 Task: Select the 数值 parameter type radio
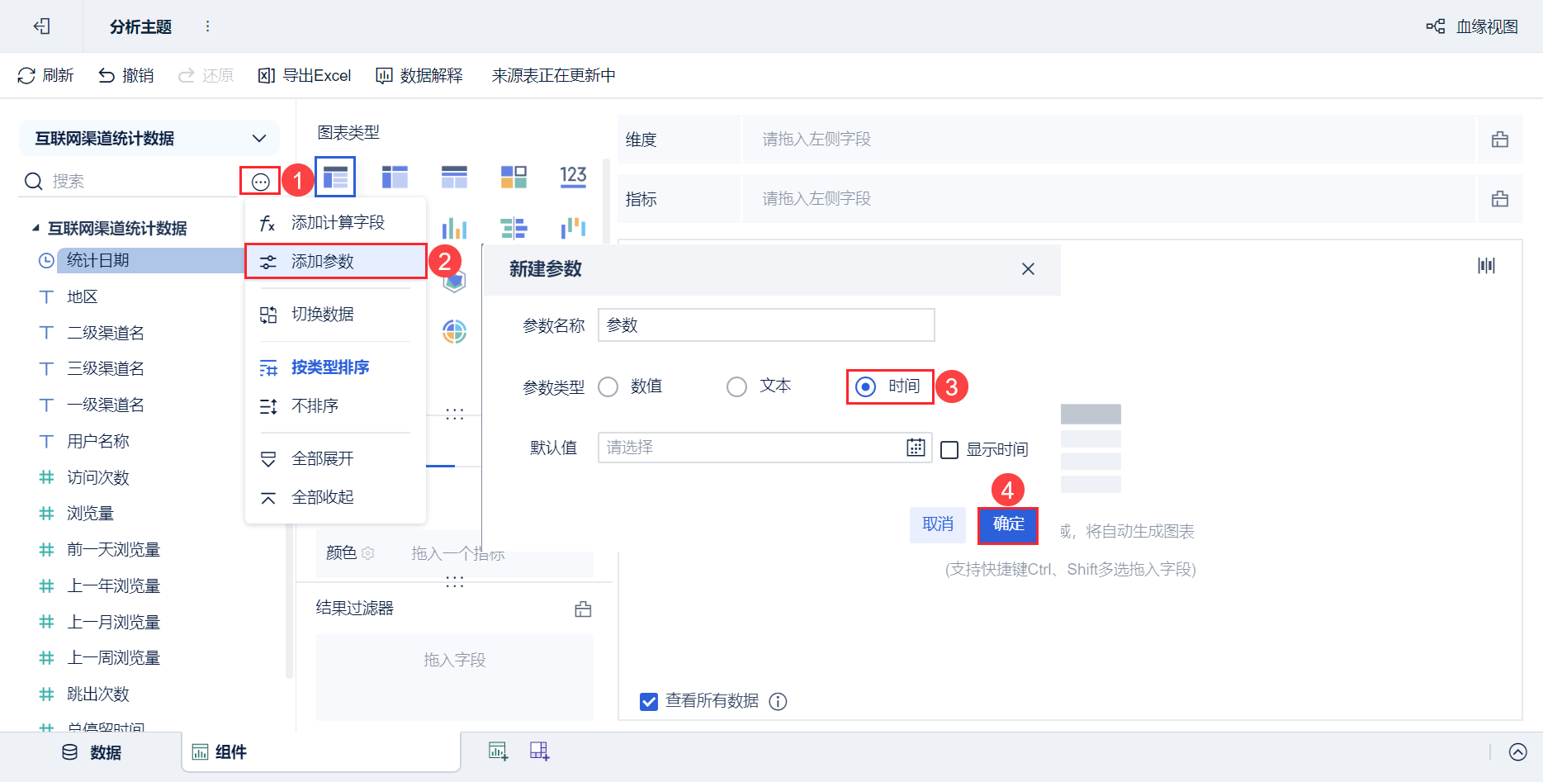click(x=608, y=386)
